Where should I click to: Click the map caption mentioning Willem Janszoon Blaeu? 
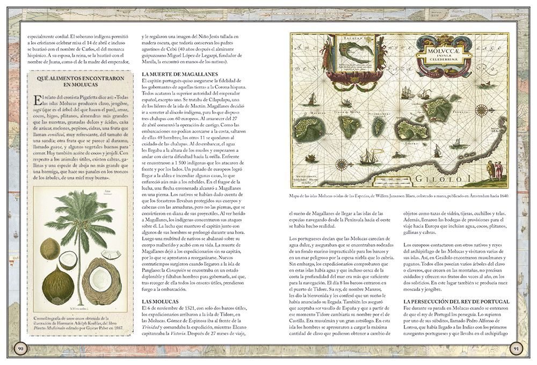point(400,196)
